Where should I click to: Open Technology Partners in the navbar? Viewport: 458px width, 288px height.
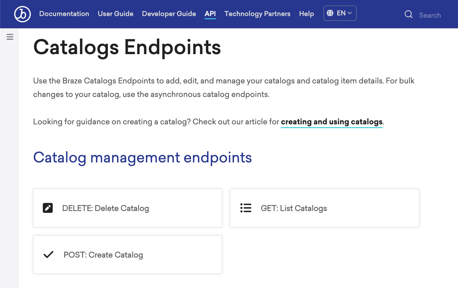click(257, 14)
